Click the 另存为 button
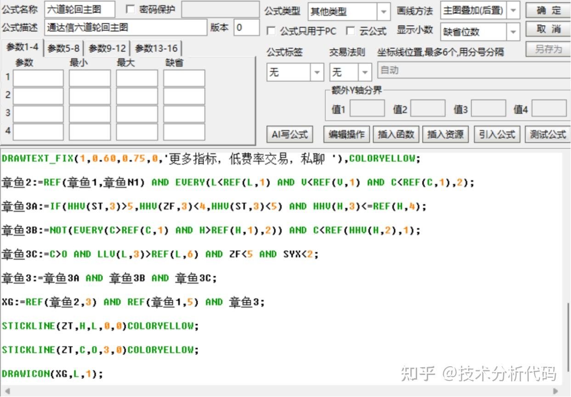 click(x=548, y=49)
